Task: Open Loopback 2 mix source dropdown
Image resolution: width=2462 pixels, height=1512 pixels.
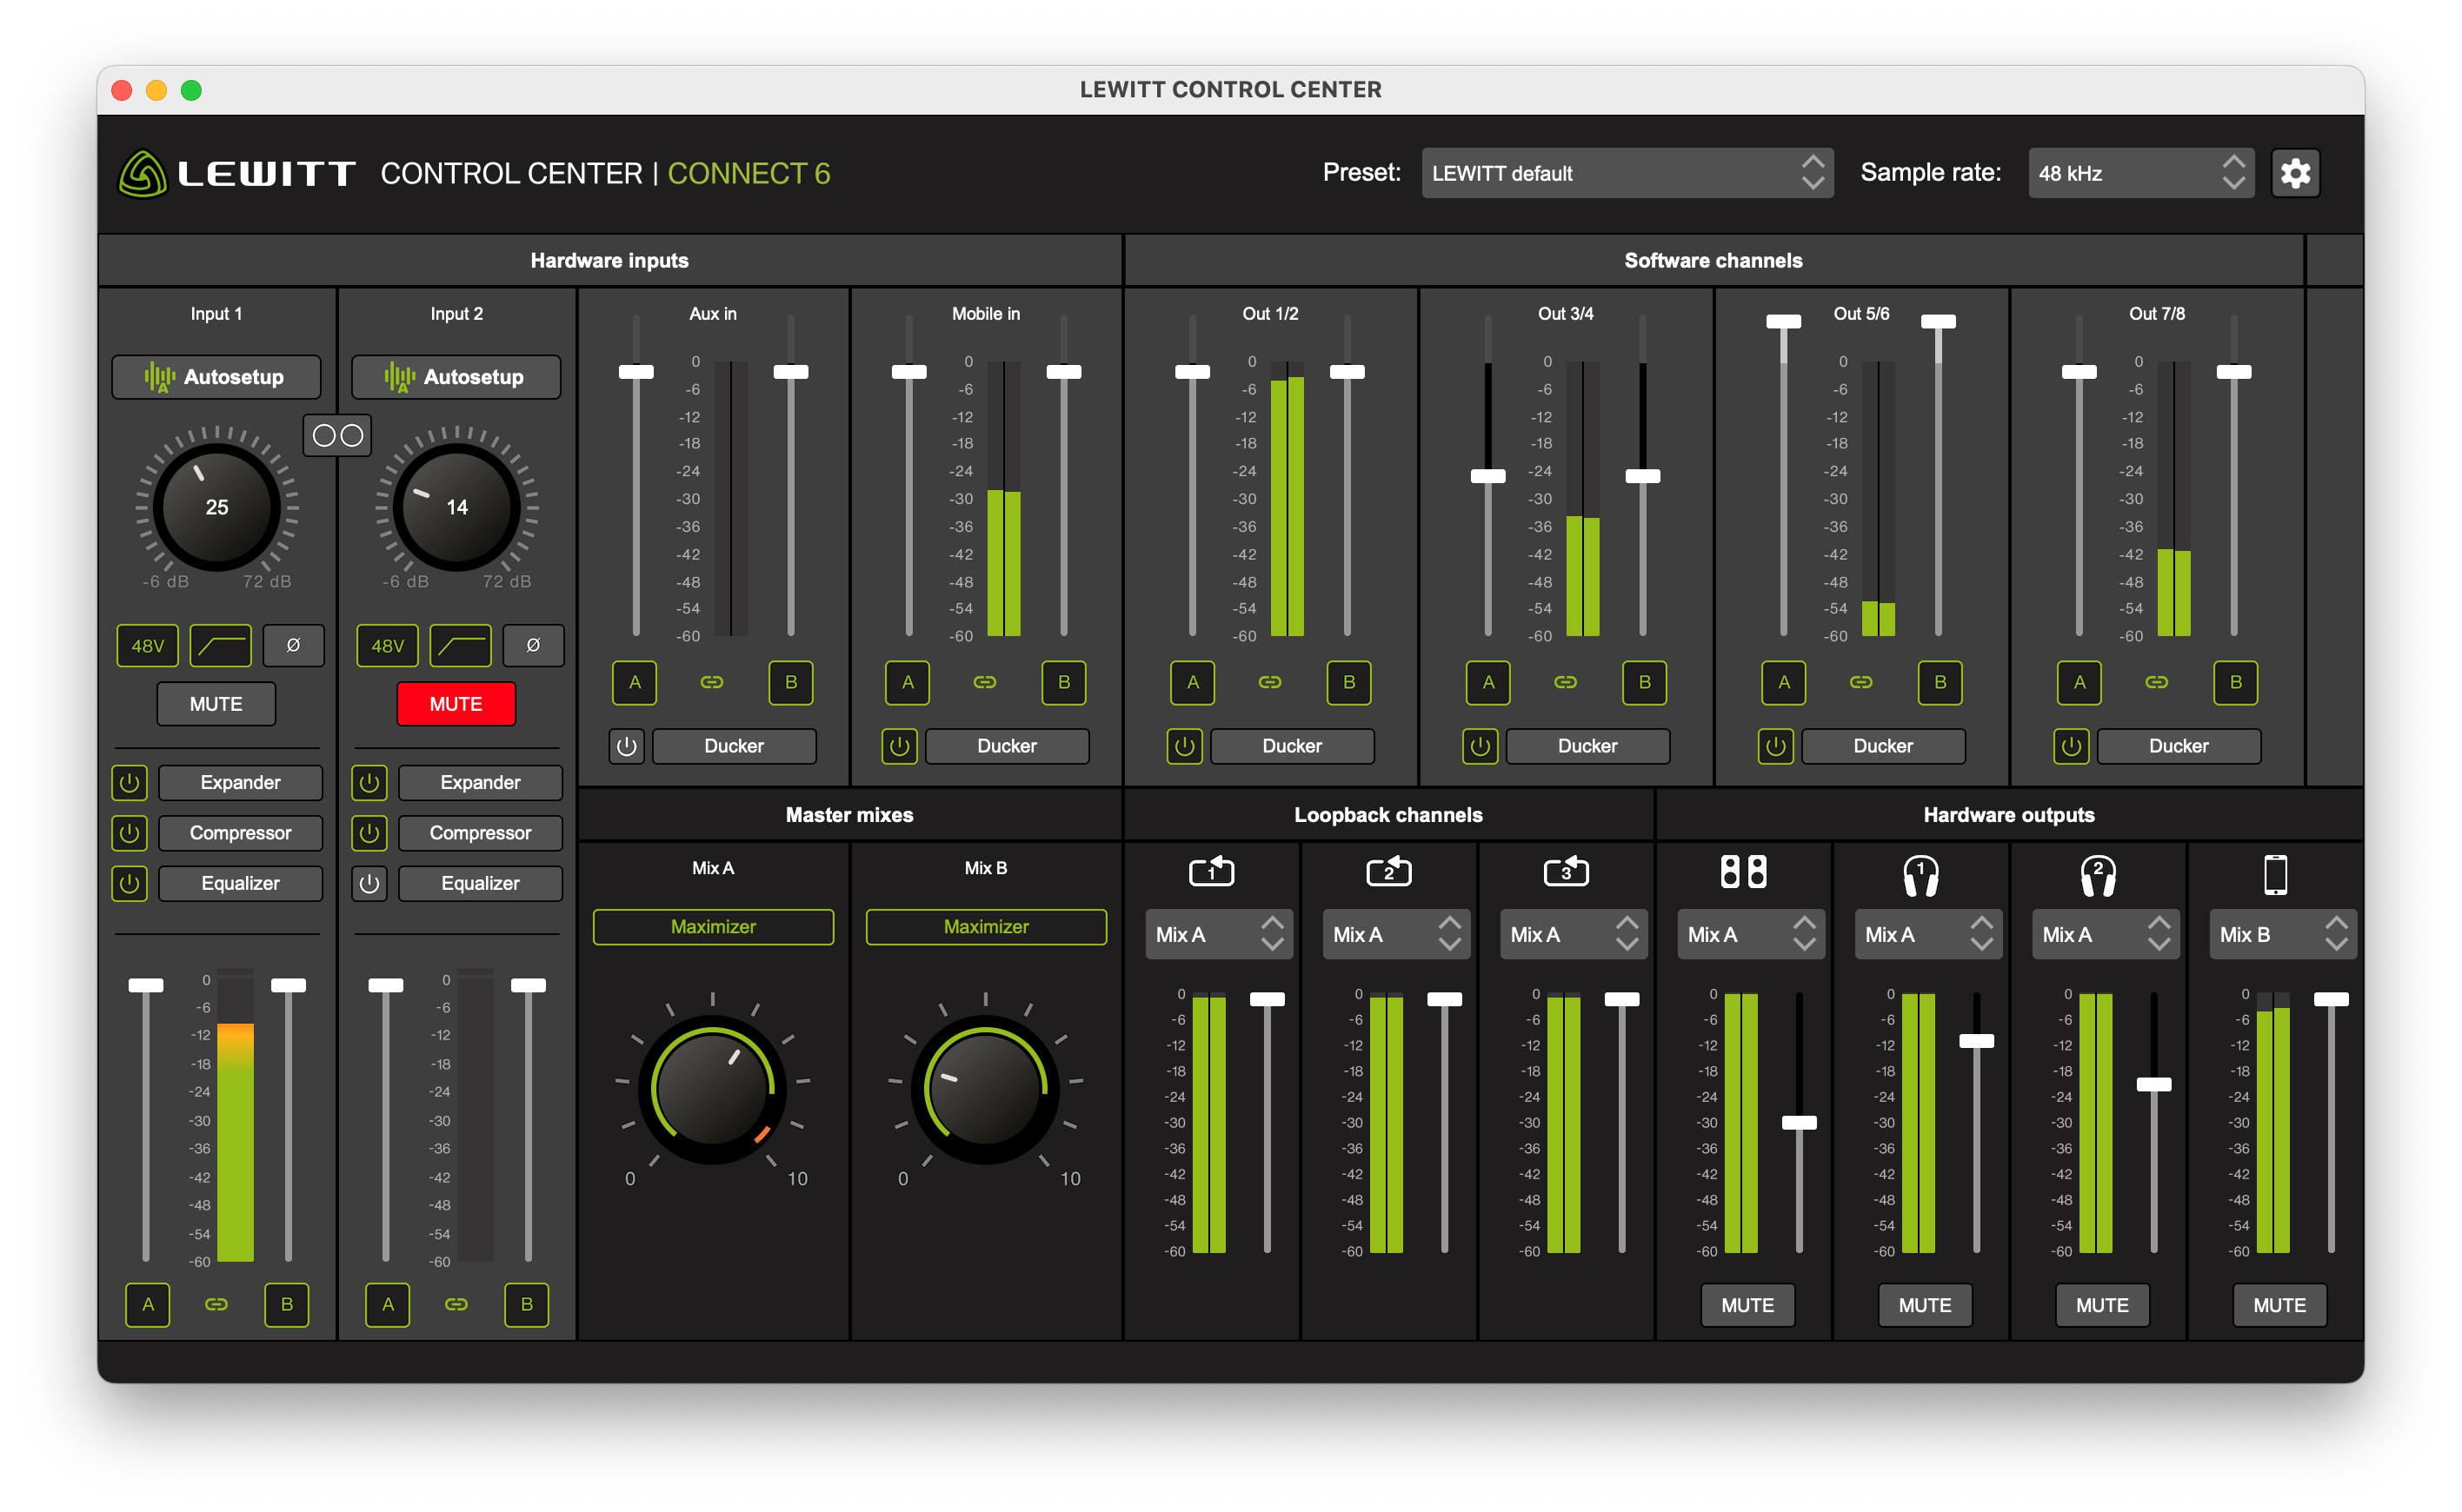Action: [1394, 934]
